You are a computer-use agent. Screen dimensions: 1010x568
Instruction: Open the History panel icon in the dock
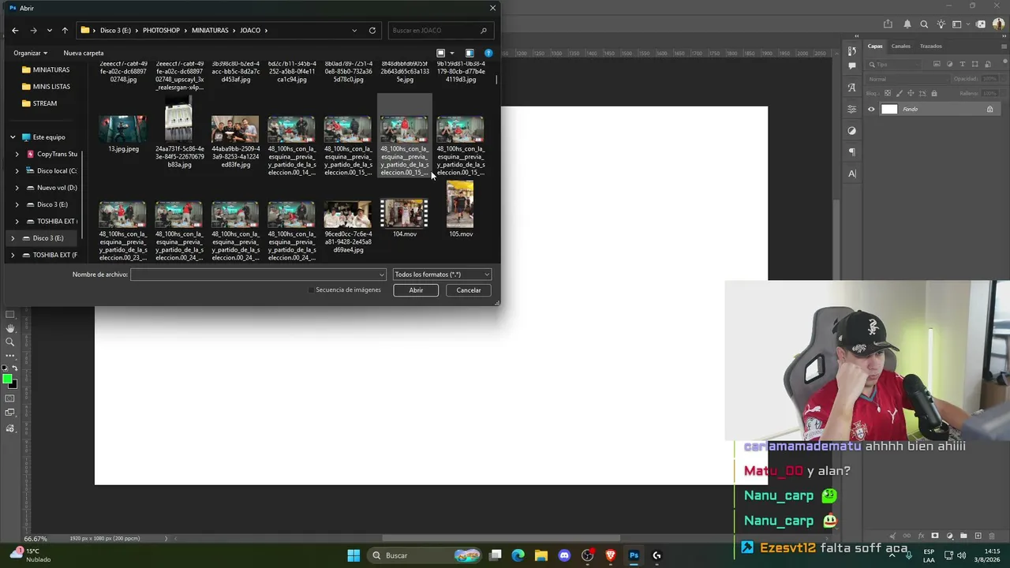[x=852, y=51]
